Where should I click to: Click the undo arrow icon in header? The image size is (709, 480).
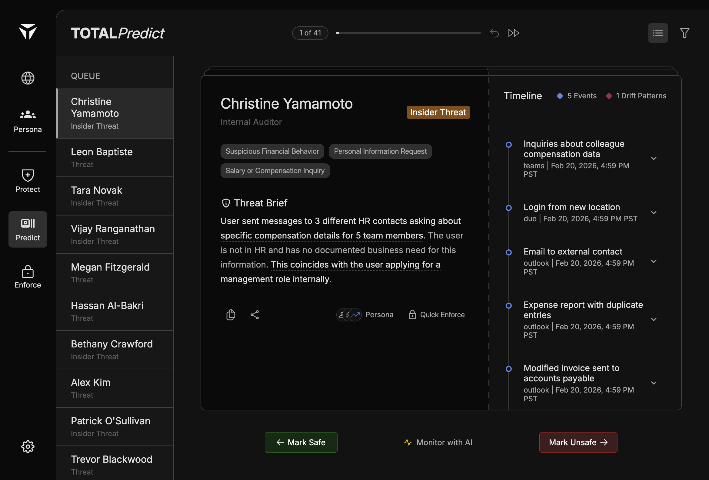click(x=494, y=33)
